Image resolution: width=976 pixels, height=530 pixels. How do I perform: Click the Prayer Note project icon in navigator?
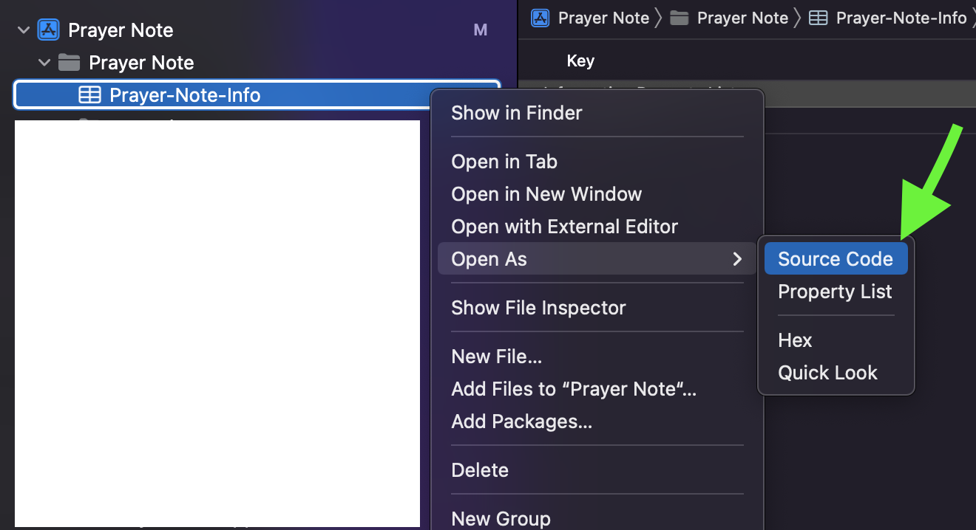click(x=49, y=30)
